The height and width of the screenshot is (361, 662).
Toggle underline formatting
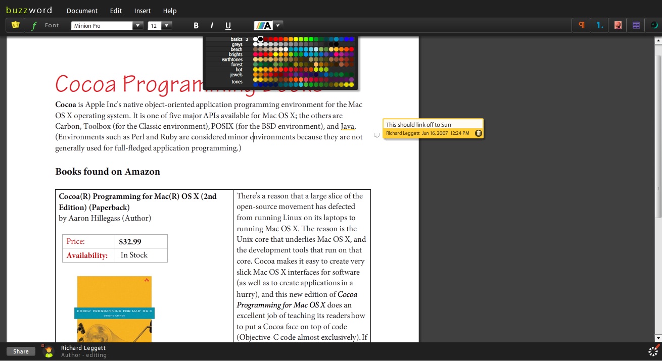click(228, 26)
